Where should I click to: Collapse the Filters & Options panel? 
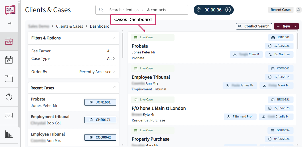(114, 38)
